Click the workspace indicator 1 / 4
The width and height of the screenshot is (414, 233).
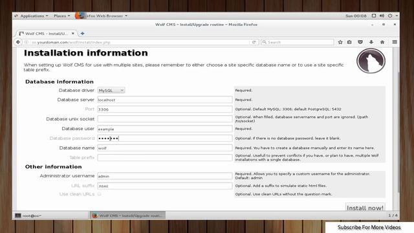tap(393, 216)
